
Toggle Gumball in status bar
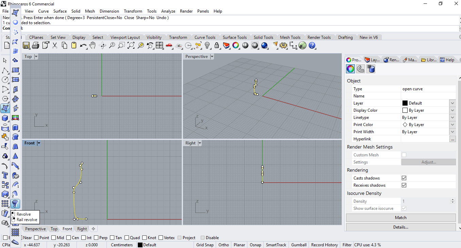tap(299, 245)
